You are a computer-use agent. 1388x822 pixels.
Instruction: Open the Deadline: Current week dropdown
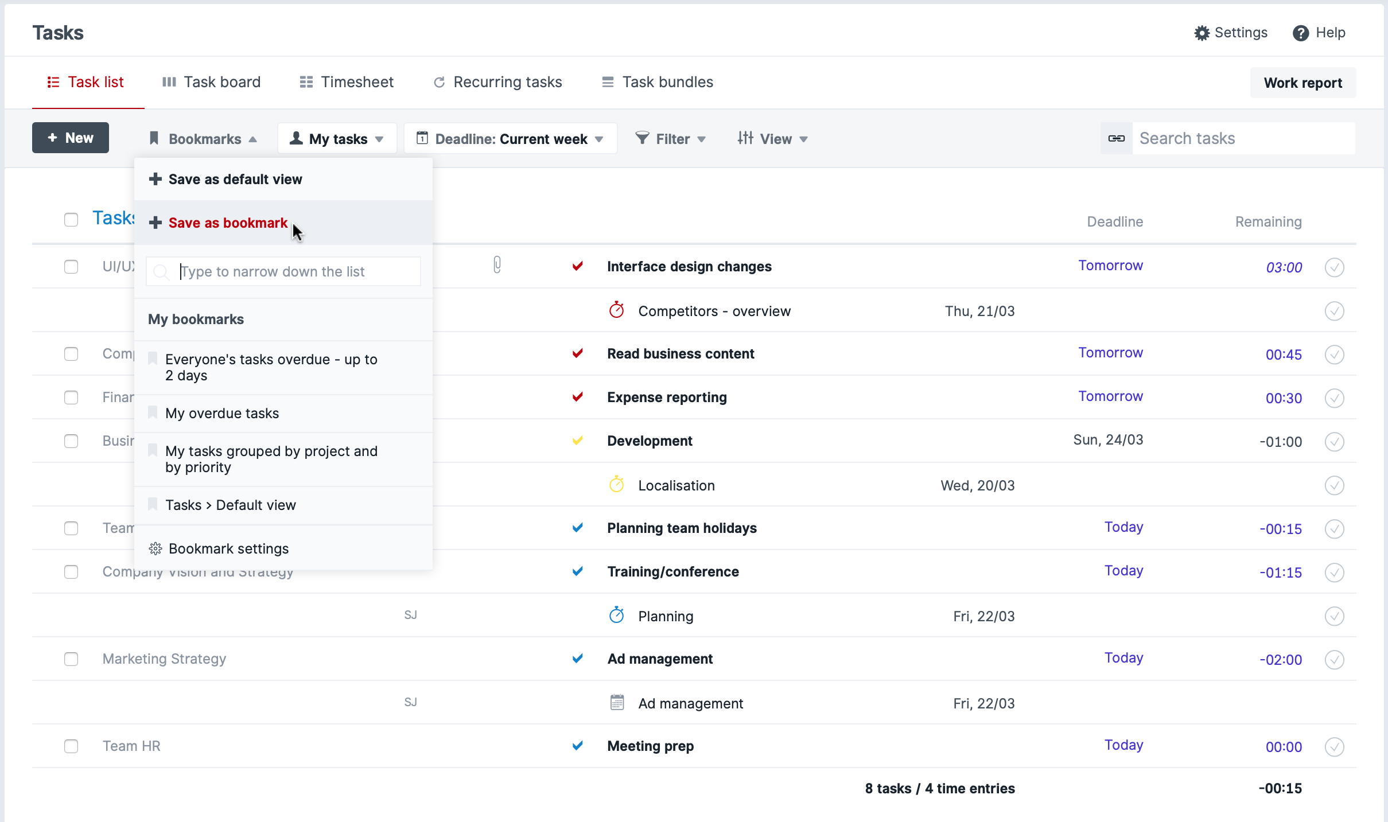pyautogui.click(x=510, y=139)
